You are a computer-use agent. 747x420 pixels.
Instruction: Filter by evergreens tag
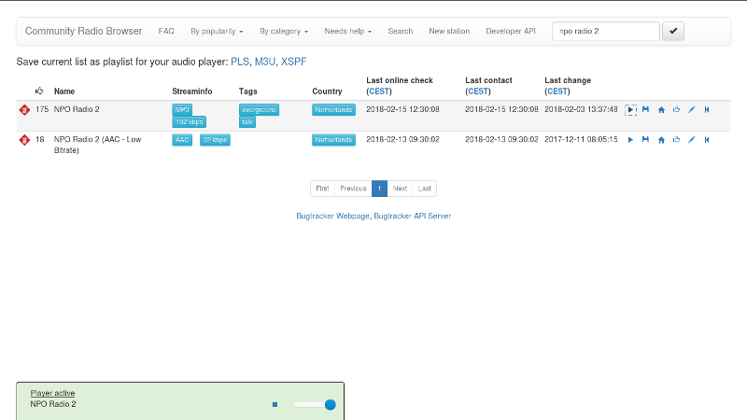260,109
